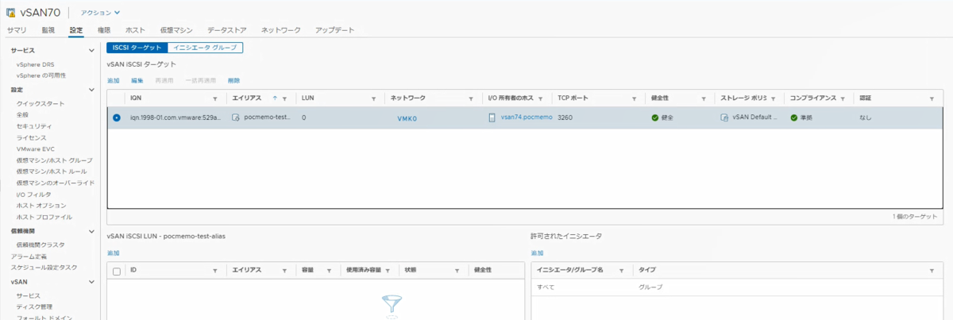The image size is (953, 320).
Task: Click the alias icon beside pocmemo-test
Action: pyautogui.click(x=235, y=117)
